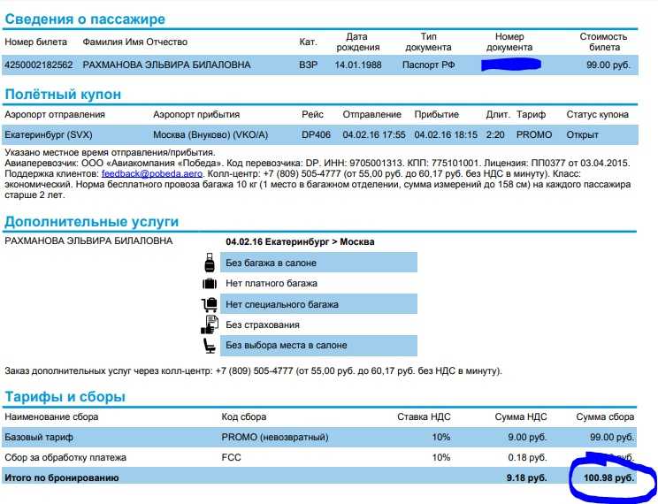Click the insurance document icon
Screen dimensions: 658x504
210,325
